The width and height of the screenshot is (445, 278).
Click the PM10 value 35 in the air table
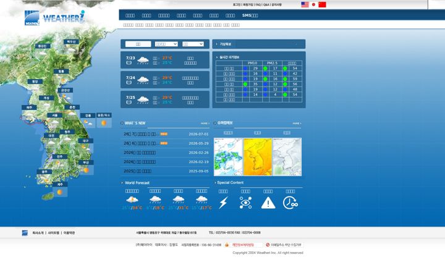pyautogui.click(x=255, y=84)
